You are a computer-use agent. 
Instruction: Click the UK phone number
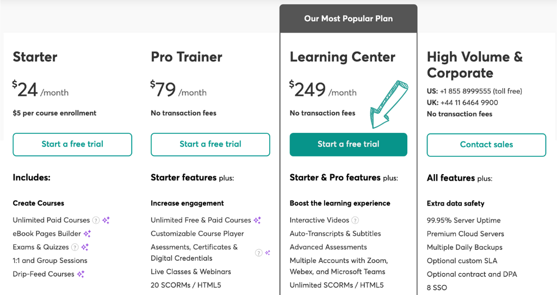click(471, 102)
